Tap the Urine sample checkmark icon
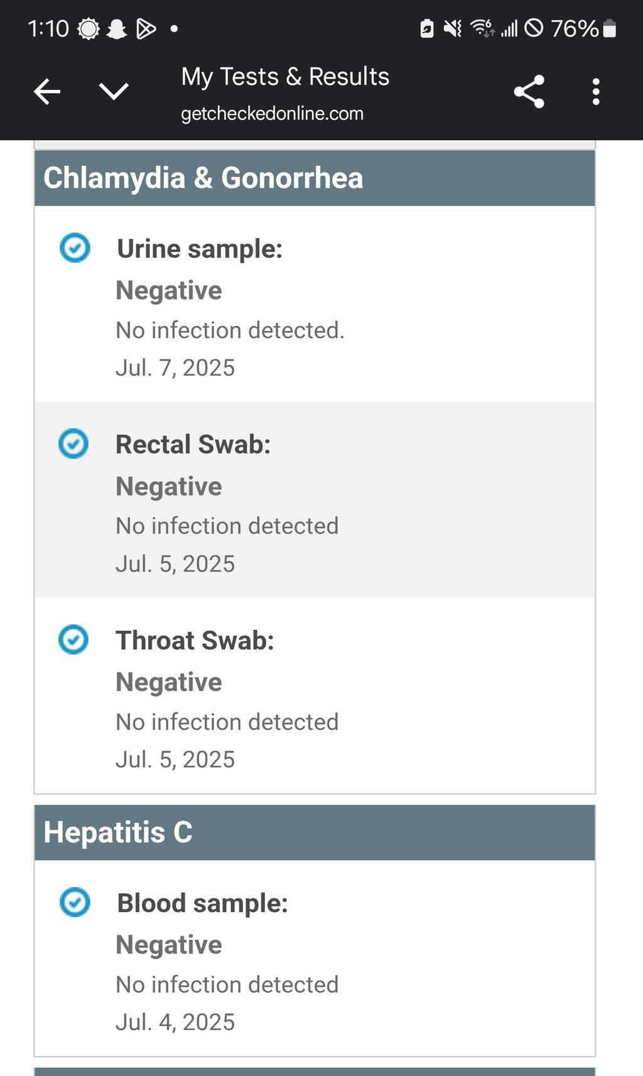This screenshot has height=1076, width=643. coord(75,247)
